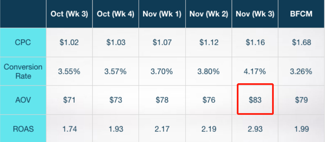Image resolution: width=325 pixels, height=142 pixels.
Task: Click the Nov (Wk 3) column header
Action: [x=255, y=14]
